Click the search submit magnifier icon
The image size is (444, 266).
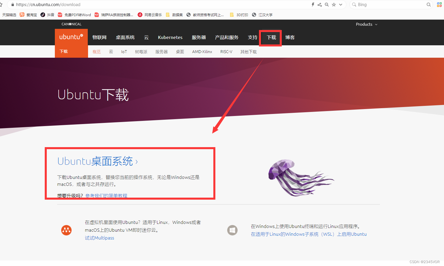click(x=429, y=5)
